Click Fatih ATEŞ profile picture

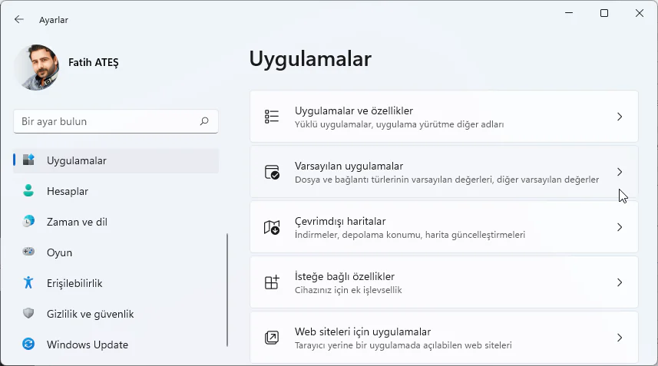(36, 67)
